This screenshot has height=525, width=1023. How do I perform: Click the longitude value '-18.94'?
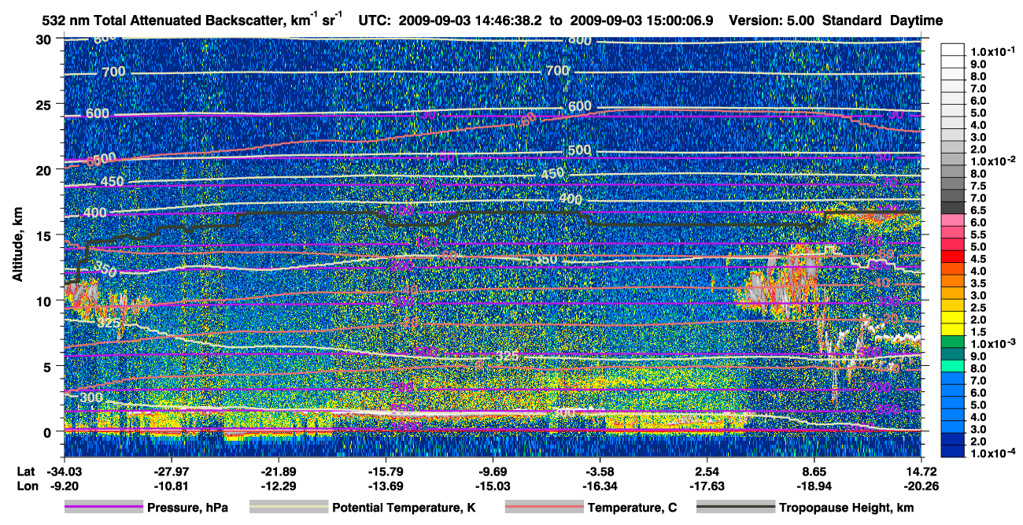coord(814,486)
